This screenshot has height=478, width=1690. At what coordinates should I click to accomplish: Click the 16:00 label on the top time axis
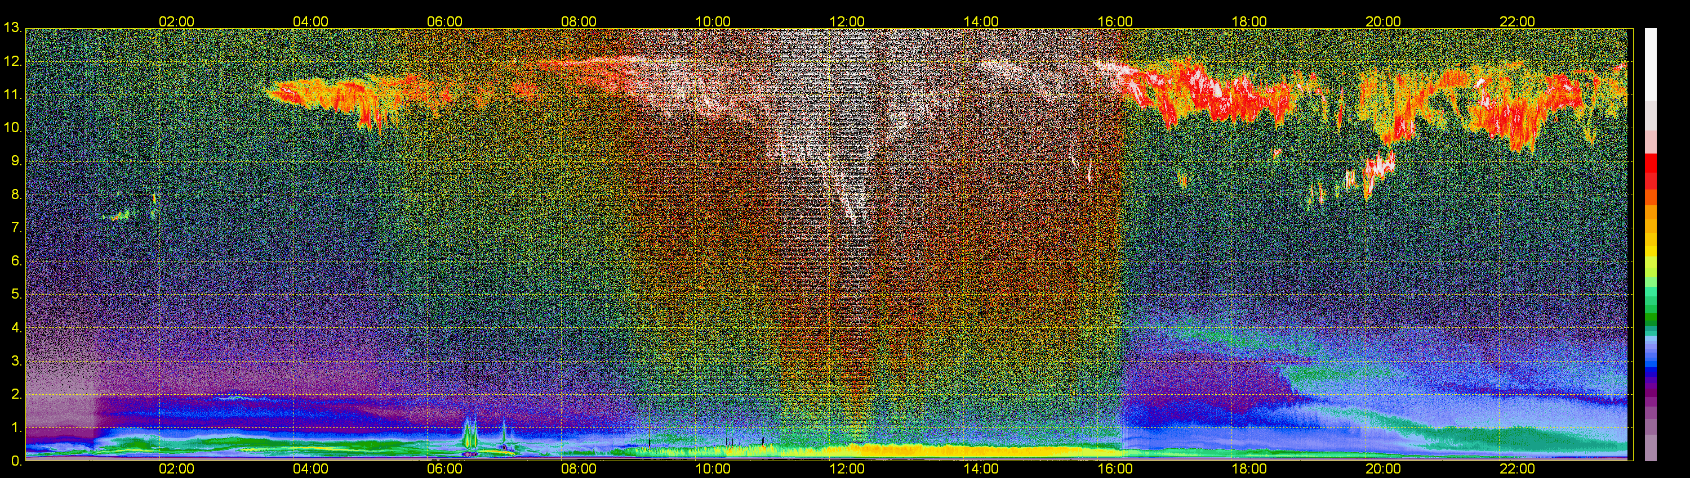[1115, 21]
